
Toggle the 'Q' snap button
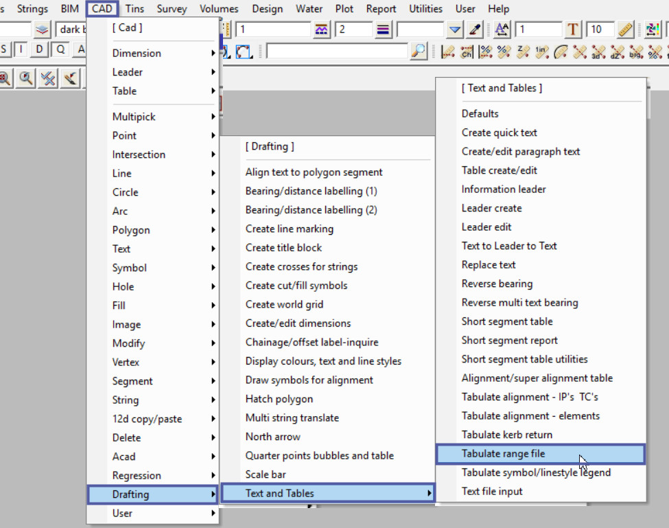(60, 49)
